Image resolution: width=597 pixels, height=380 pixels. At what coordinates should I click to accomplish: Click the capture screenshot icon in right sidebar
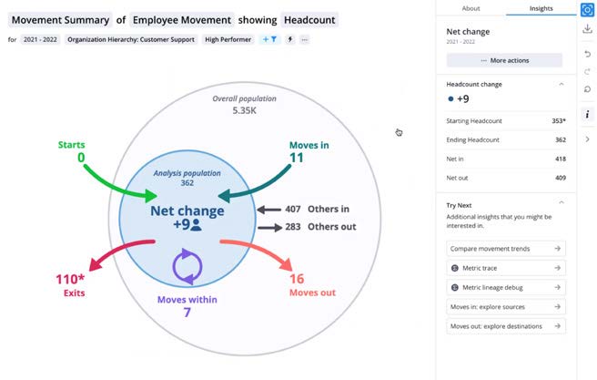click(587, 10)
